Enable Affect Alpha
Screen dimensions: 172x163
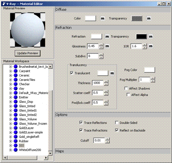[128, 95]
